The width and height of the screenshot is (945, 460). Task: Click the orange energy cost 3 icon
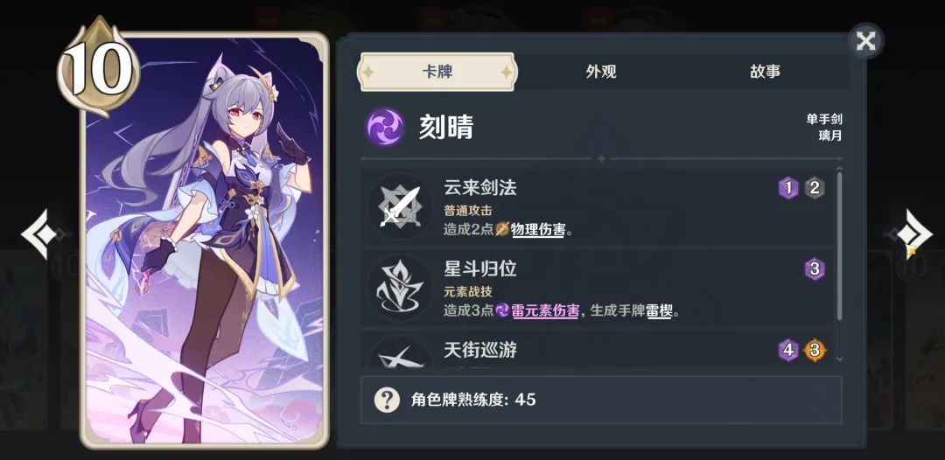point(815,350)
